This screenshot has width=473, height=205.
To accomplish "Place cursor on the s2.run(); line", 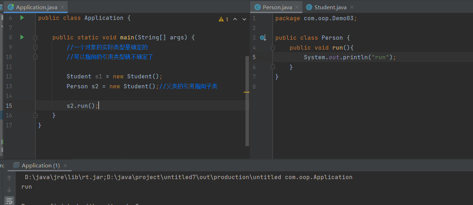I will coord(142,106).
